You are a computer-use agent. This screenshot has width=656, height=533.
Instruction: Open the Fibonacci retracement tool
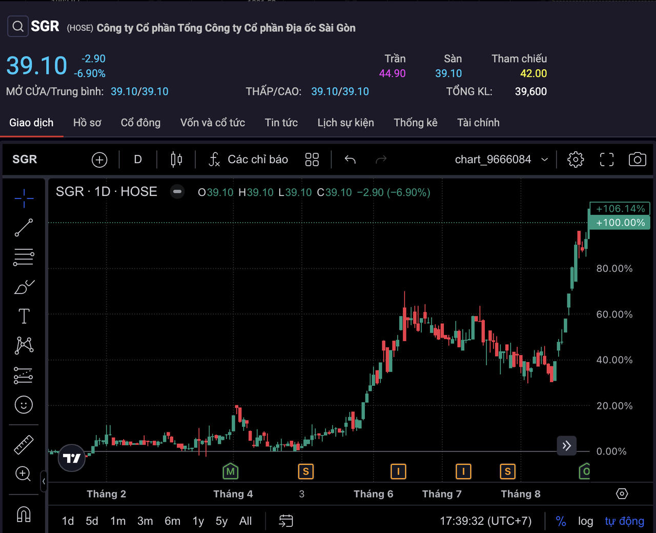[24, 257]
